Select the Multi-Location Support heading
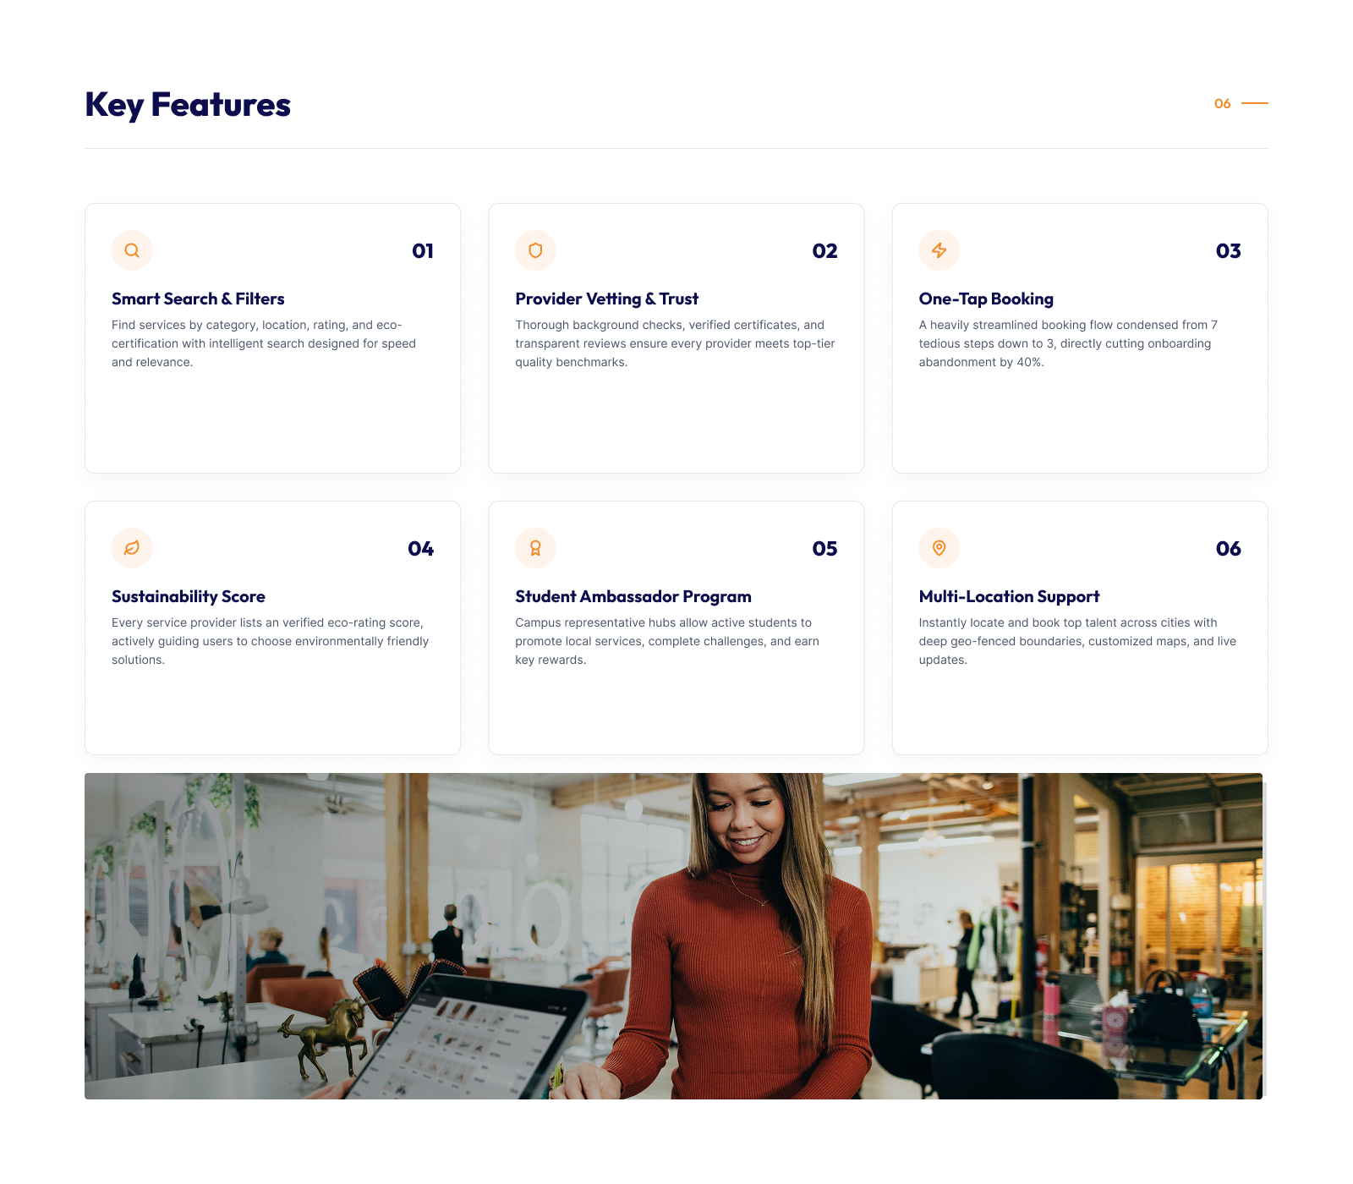Screen dimensions: 1353x1184 pos(1009,596)
